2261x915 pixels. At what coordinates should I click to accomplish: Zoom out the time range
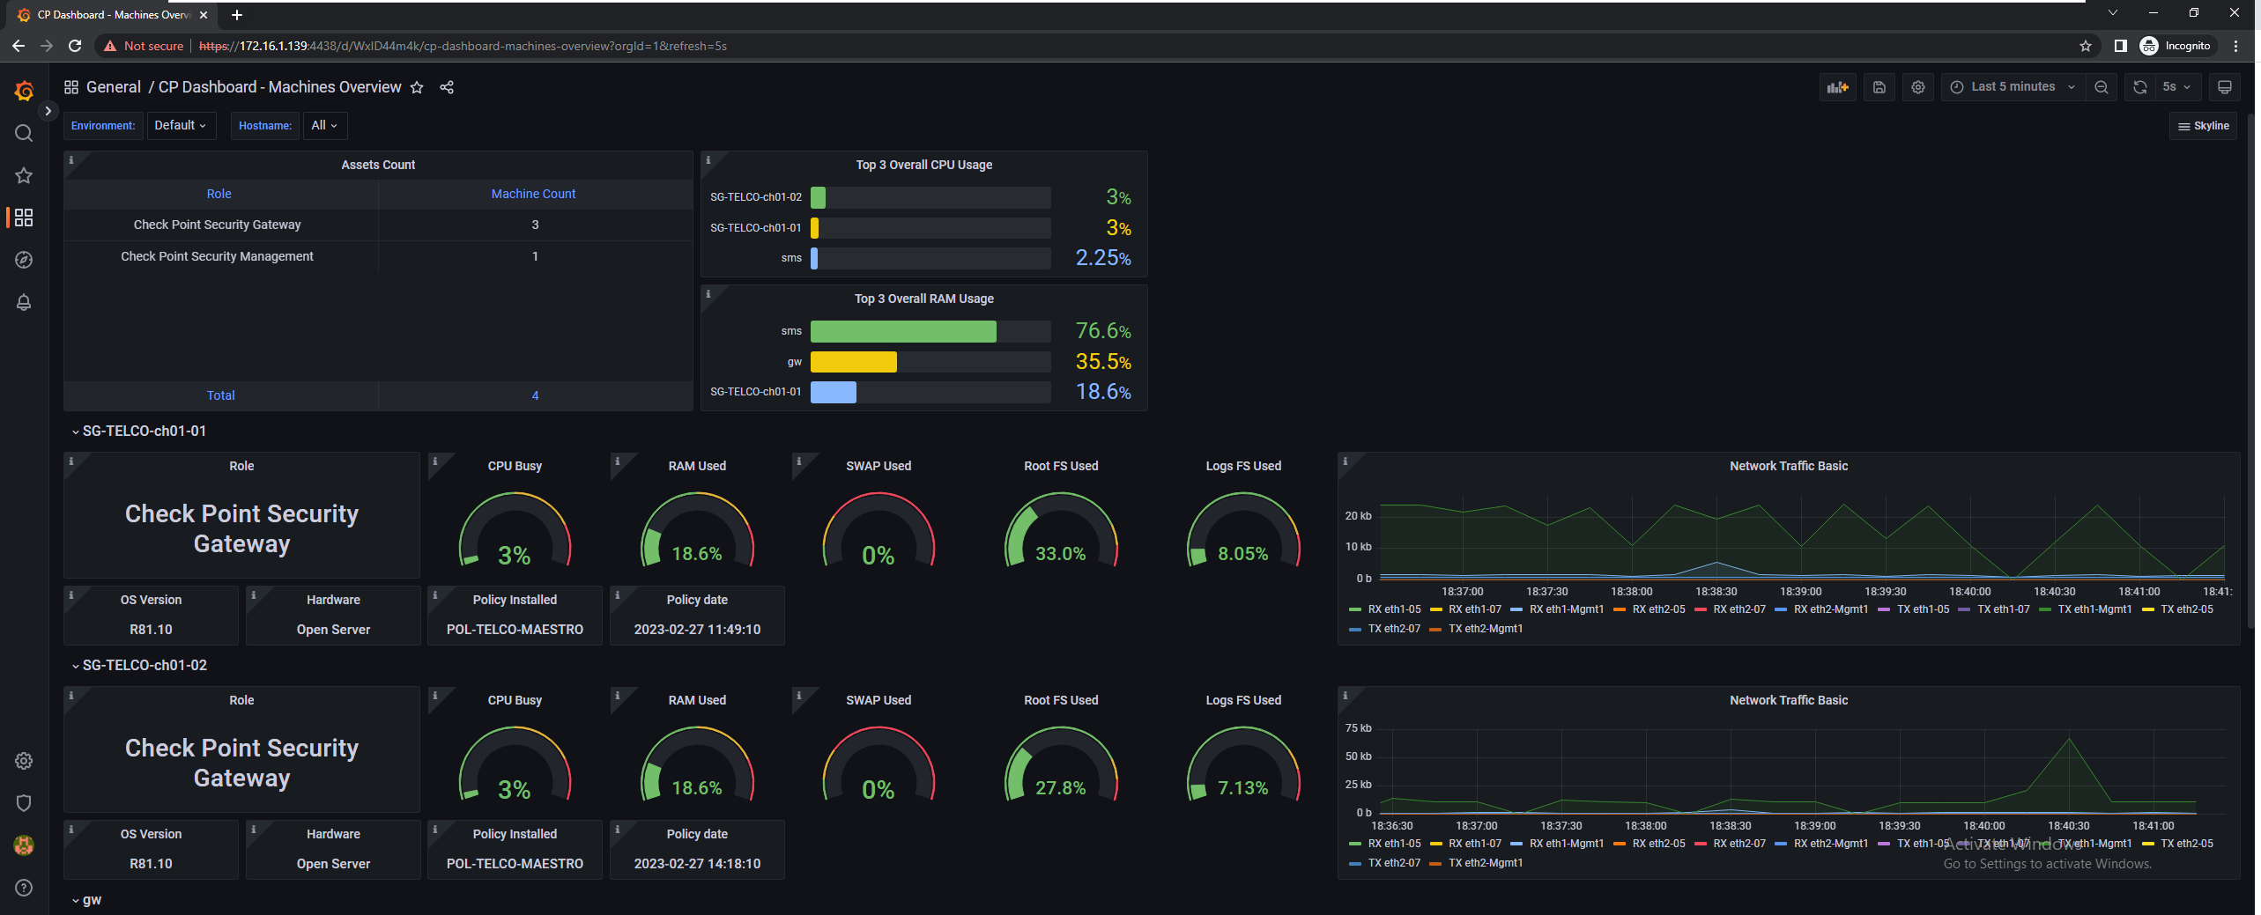pos(2102,87)
